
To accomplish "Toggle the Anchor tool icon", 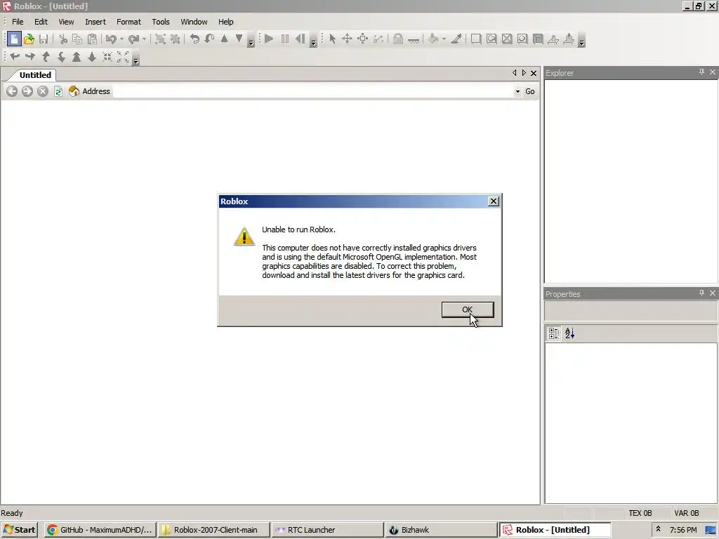I will click(x=414, y=40).
